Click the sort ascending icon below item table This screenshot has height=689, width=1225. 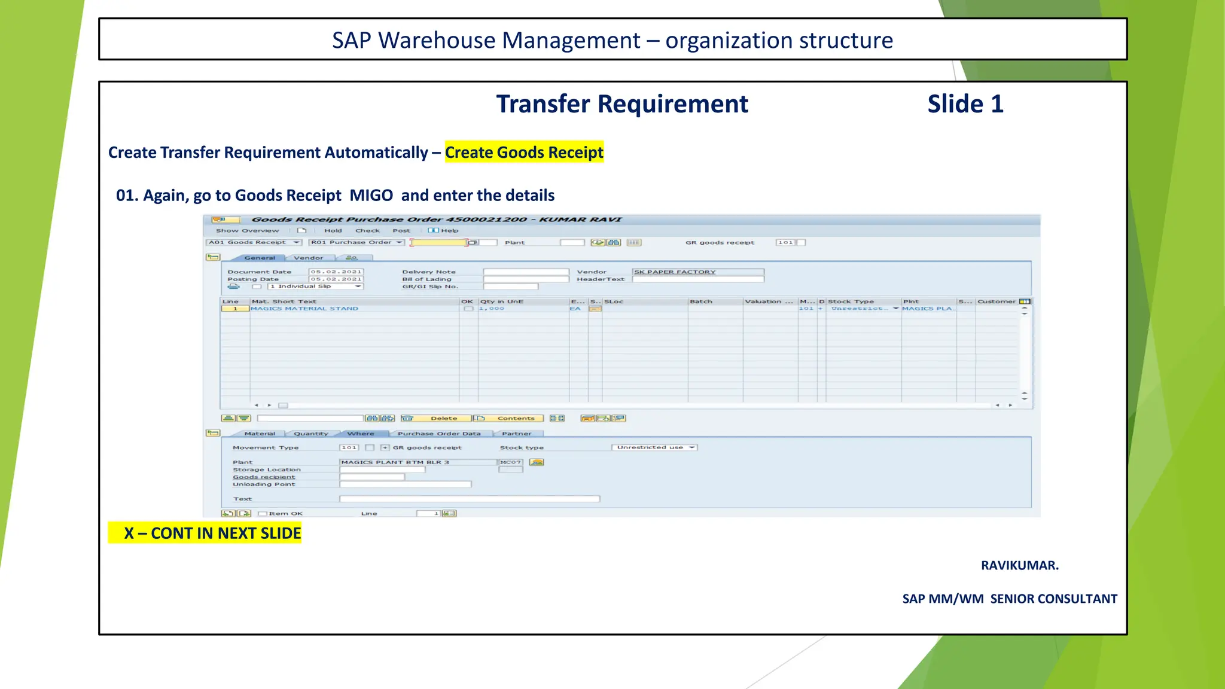click(228, 418)
